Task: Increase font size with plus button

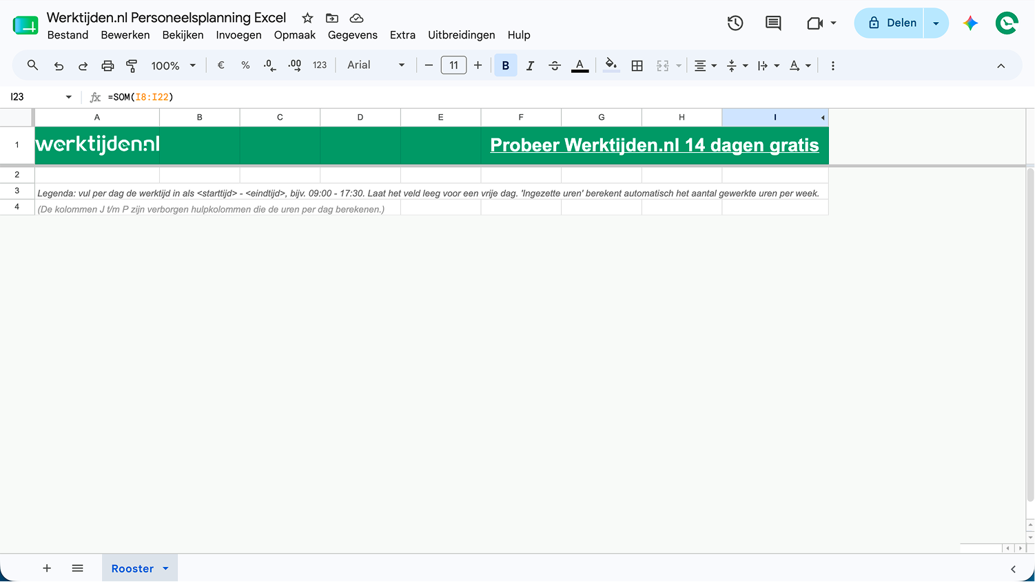Action: [478, 65]
